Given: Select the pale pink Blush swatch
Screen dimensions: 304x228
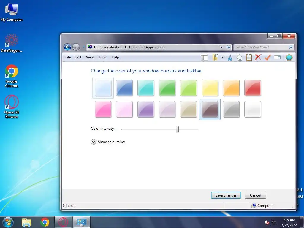Looking at the screenshot, I should point(124,109).
